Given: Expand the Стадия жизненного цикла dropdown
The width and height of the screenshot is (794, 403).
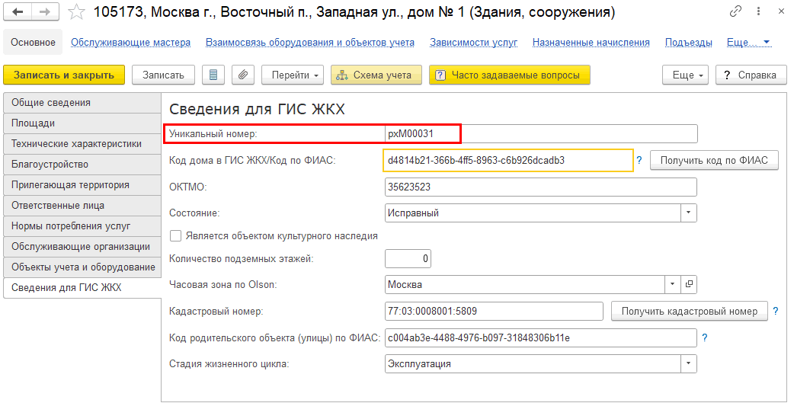Looking at the screenshot, I should pyautogui.click(x=689, y=364).
